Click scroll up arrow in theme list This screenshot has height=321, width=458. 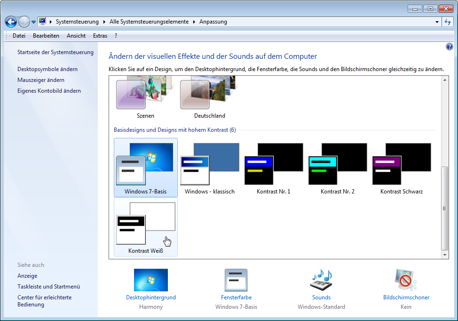click(445, 80)
